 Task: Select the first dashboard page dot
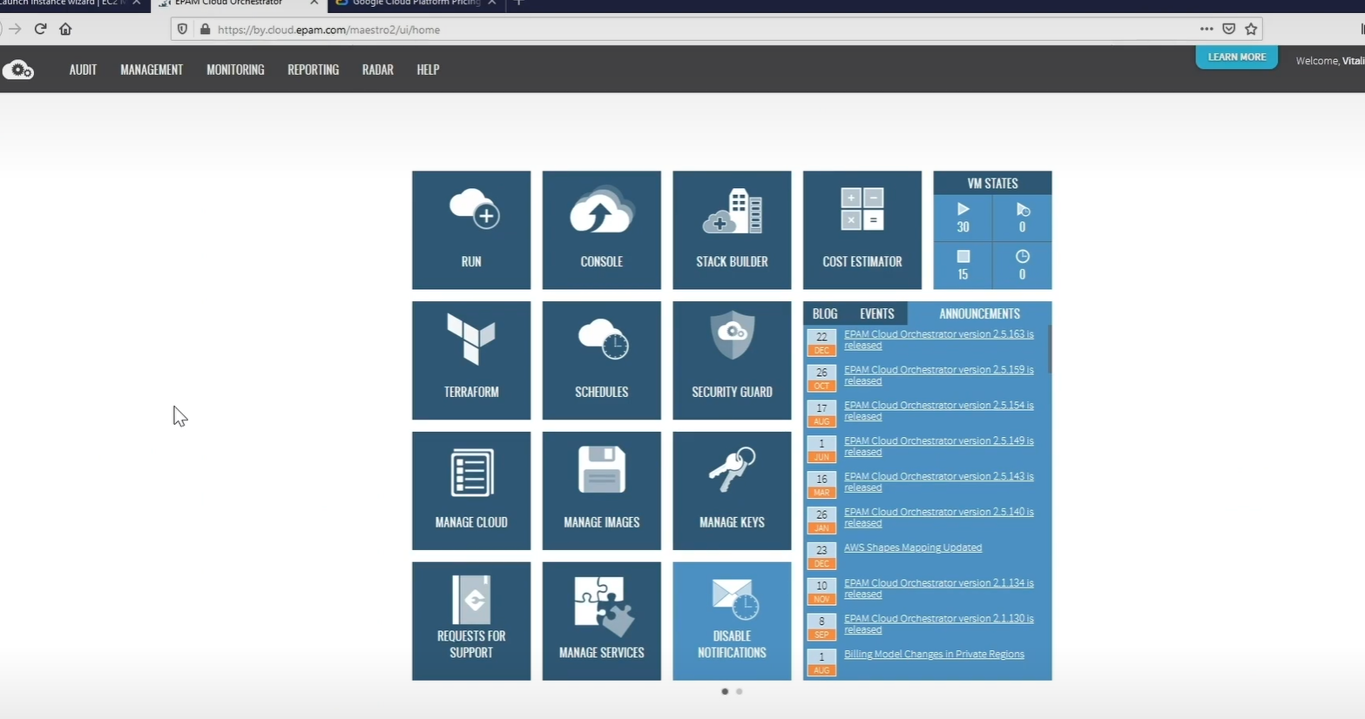[725, 691]
